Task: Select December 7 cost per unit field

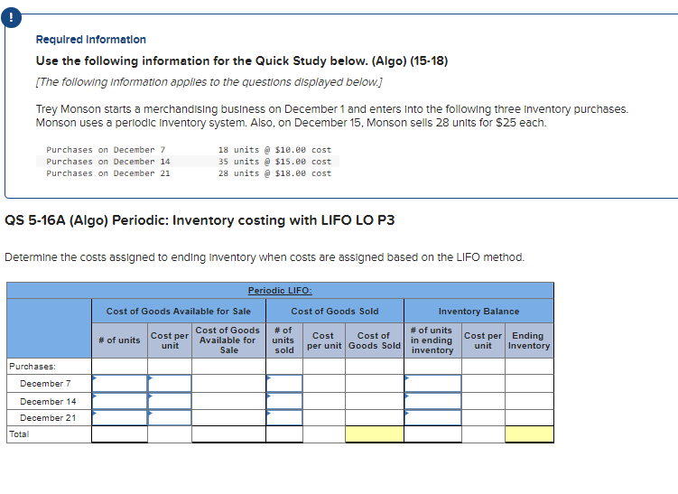Action: (170, 384)
